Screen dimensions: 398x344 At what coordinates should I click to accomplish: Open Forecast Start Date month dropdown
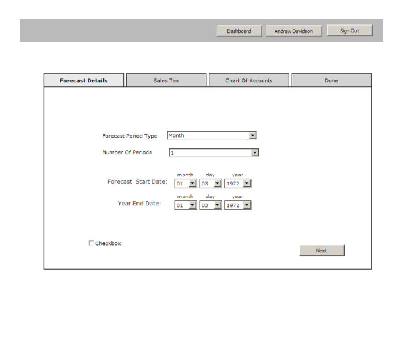point(192,183)
